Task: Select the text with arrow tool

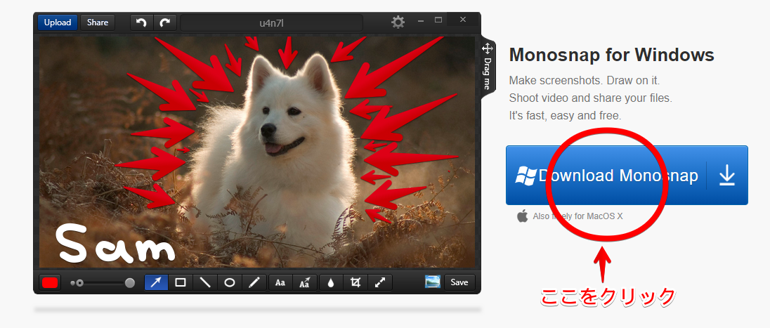Action: point(304,283)
